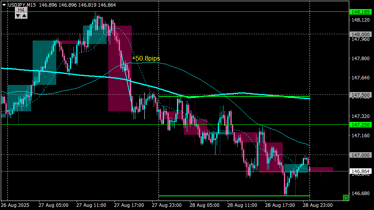
Task: Click the 28 Aug 23:00 time label
Action: click(x=318, y=205)
